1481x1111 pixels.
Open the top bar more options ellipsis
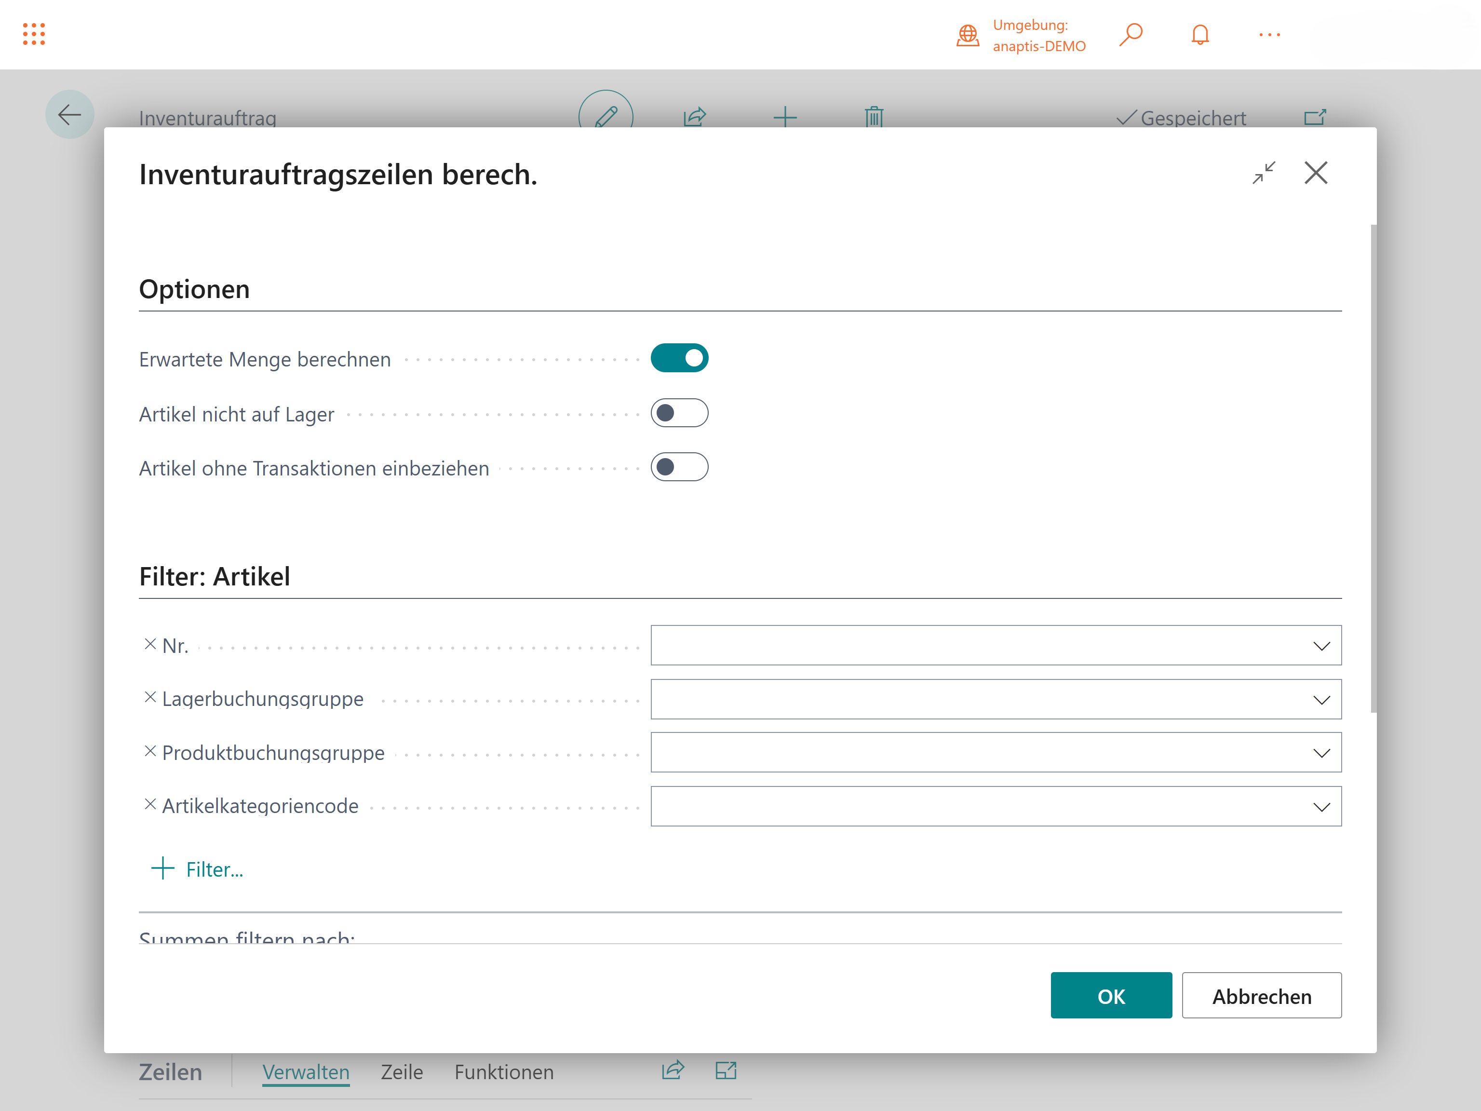(x=1269, y=35)
